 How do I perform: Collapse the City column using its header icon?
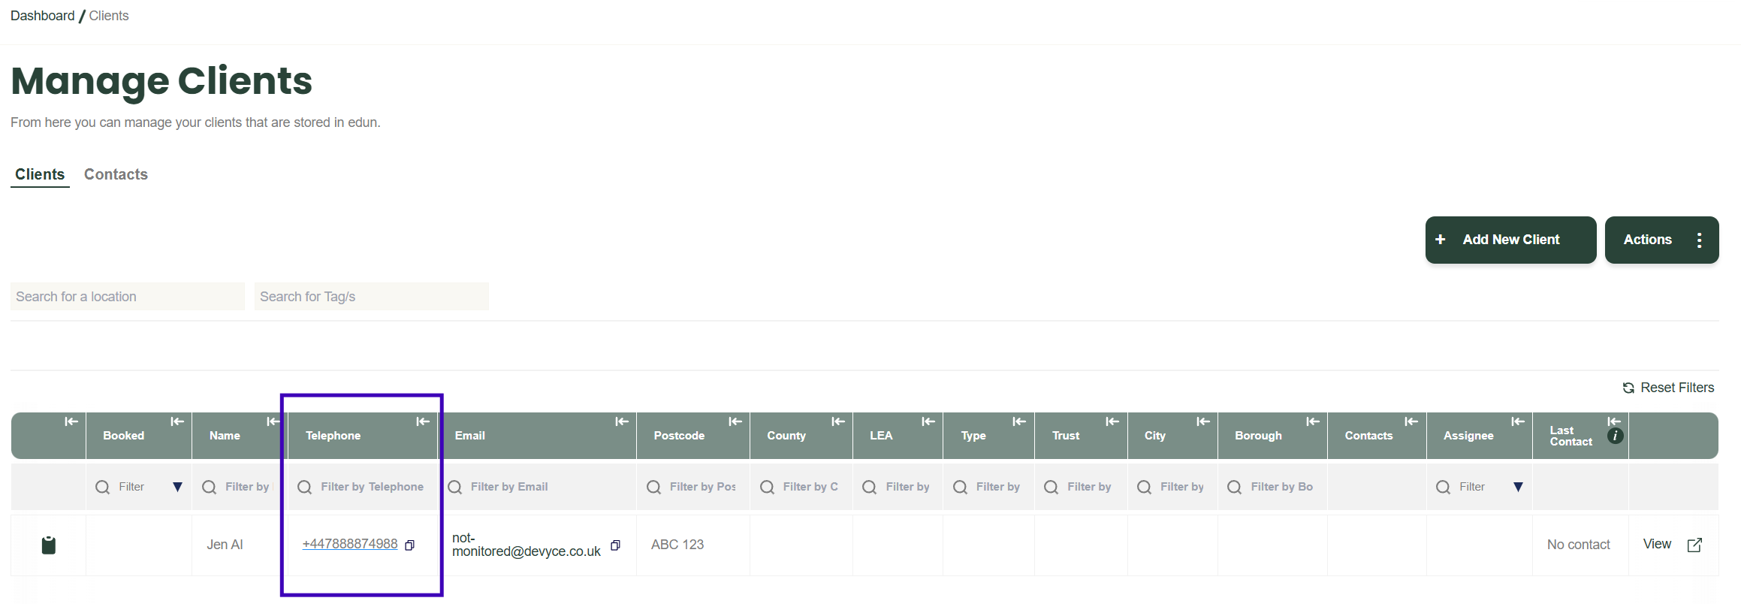click(x=1203, y=422)
